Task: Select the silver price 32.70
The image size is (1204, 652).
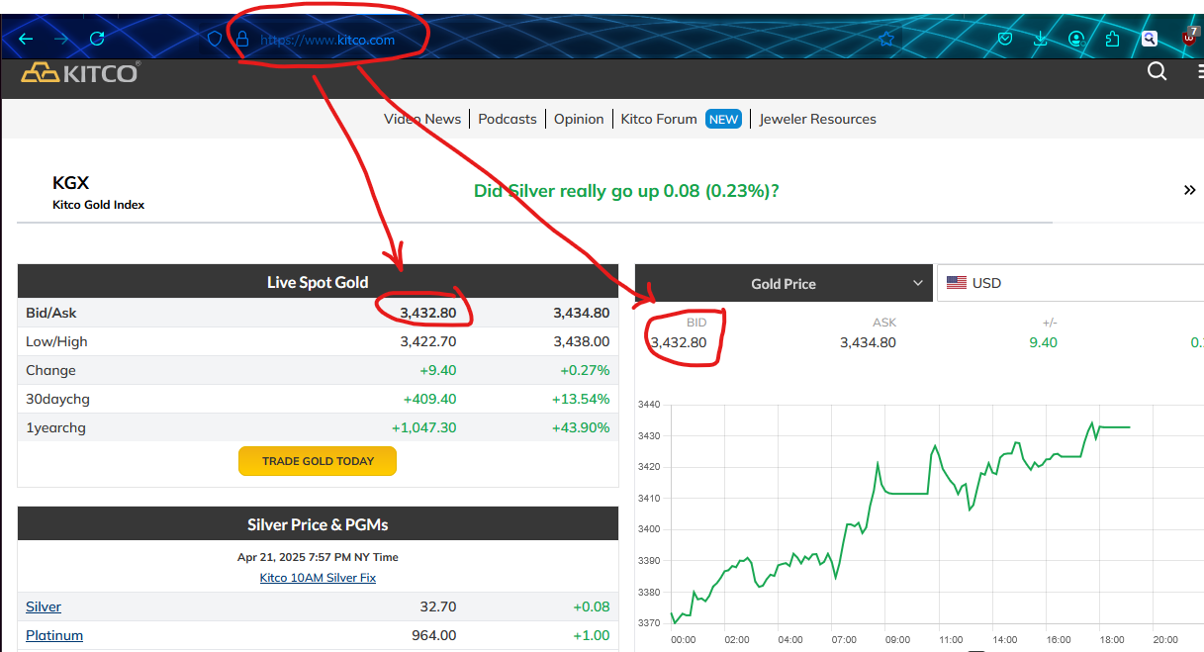Action: point(438,606)
